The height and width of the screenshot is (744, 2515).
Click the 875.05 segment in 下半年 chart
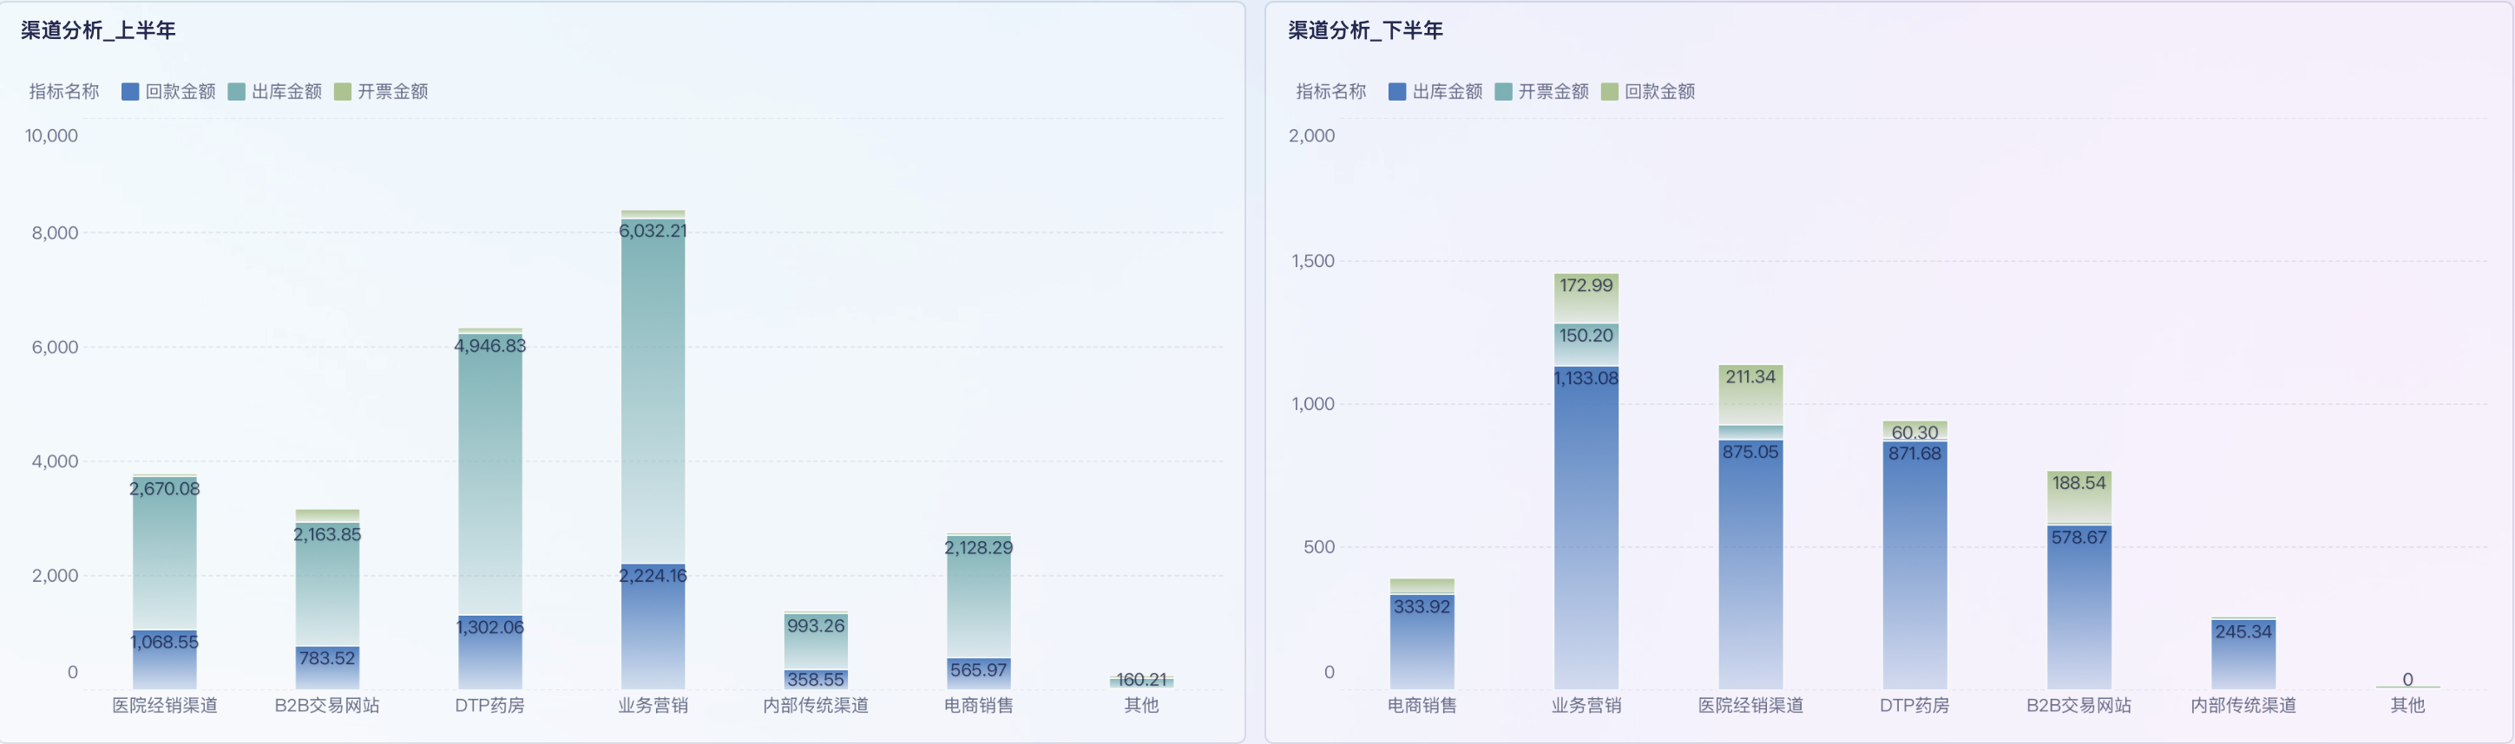click(1750, 565)
